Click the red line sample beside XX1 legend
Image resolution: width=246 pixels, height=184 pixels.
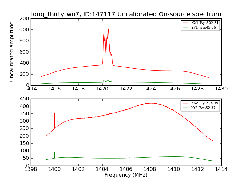pos(186,23)
